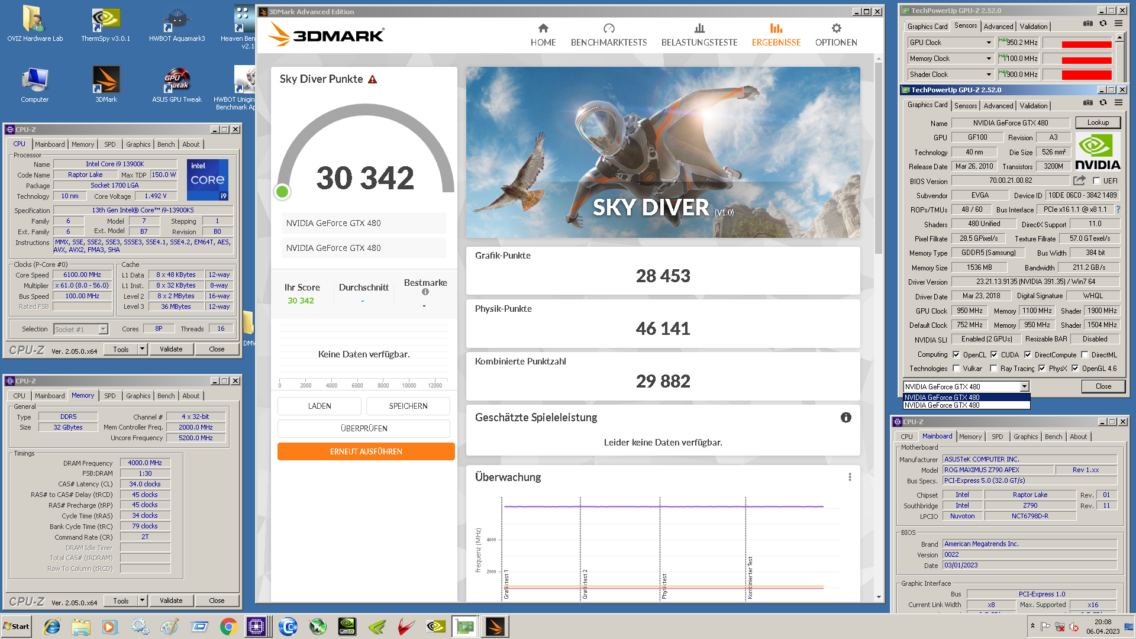Click the ÜBERPRÜFEN button
This screenshot has width=1136, height=639.
coord(364,428)
